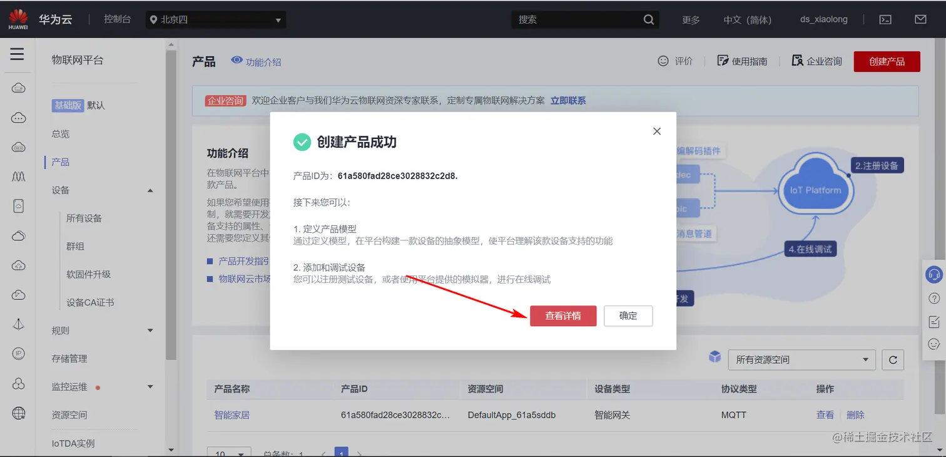The height and width of the screenshot is (457, 946).
Task: Open 所有设备 in the side menu
Action: [x=84, y=218]
